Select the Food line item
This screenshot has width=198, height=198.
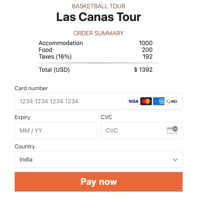(95, 50)
